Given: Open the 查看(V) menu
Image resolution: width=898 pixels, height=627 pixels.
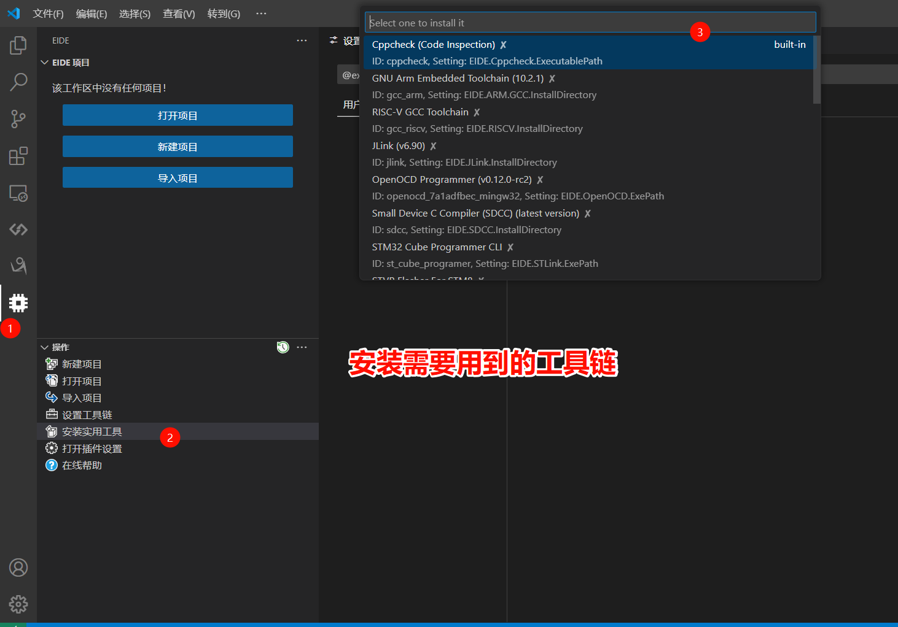Looking at the screenshot, I should 179,13.
